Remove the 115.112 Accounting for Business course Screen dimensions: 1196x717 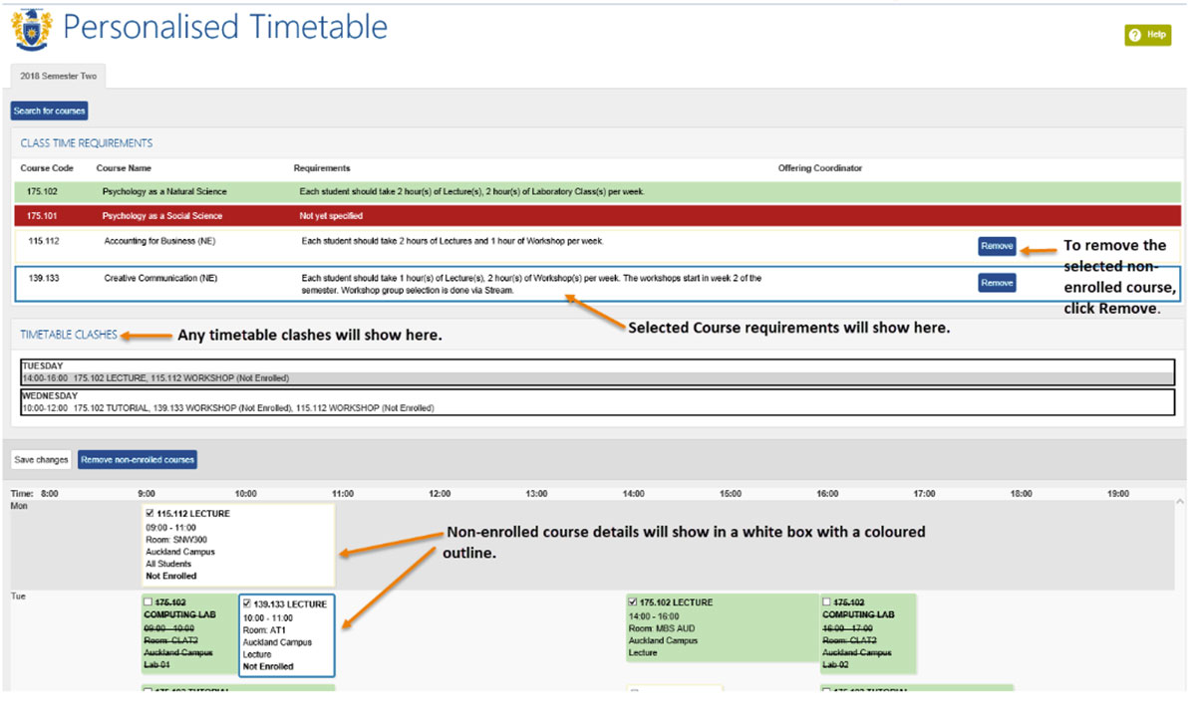pos(996,246)
